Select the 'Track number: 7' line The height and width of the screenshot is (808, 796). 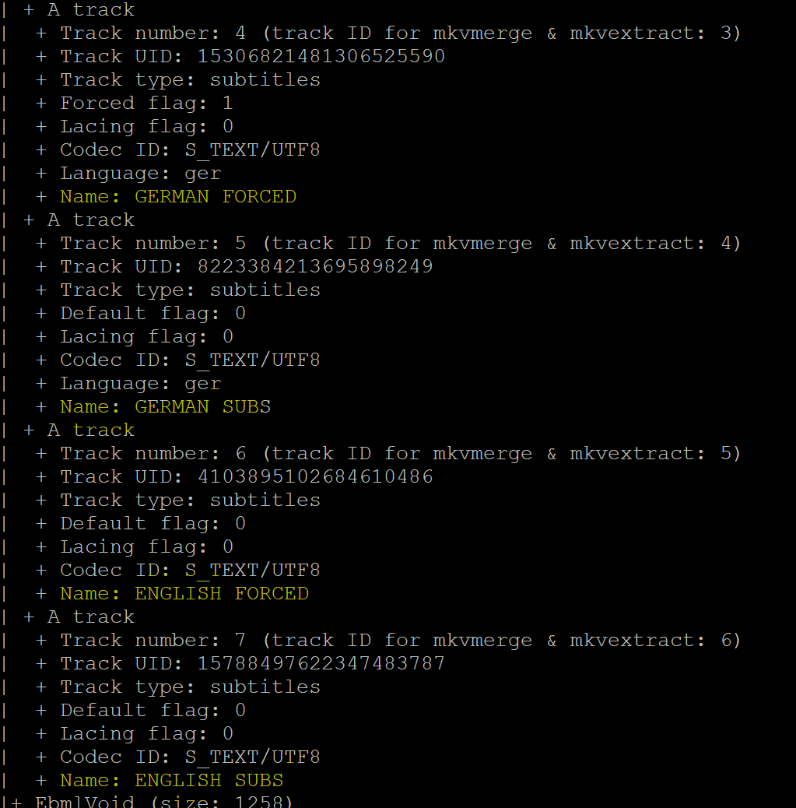400,640
